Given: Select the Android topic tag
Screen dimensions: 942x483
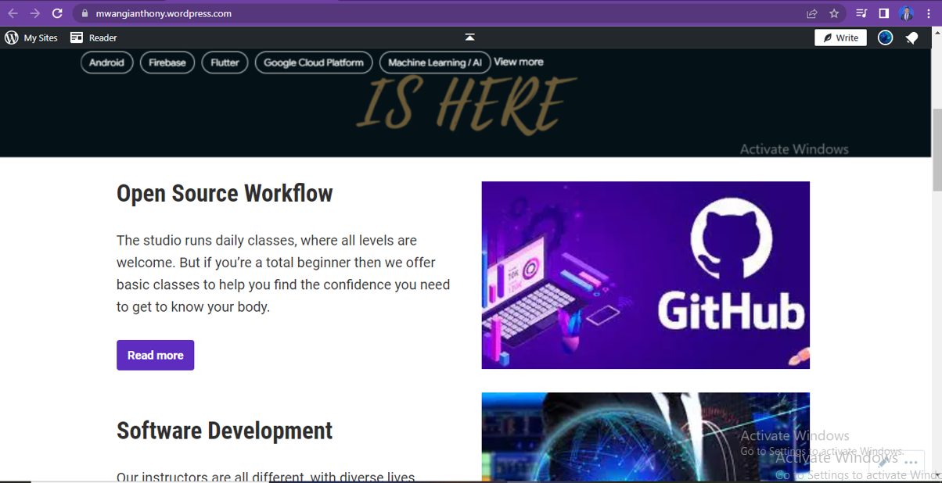Looking at the screenshot, I should tap(107, 63).
